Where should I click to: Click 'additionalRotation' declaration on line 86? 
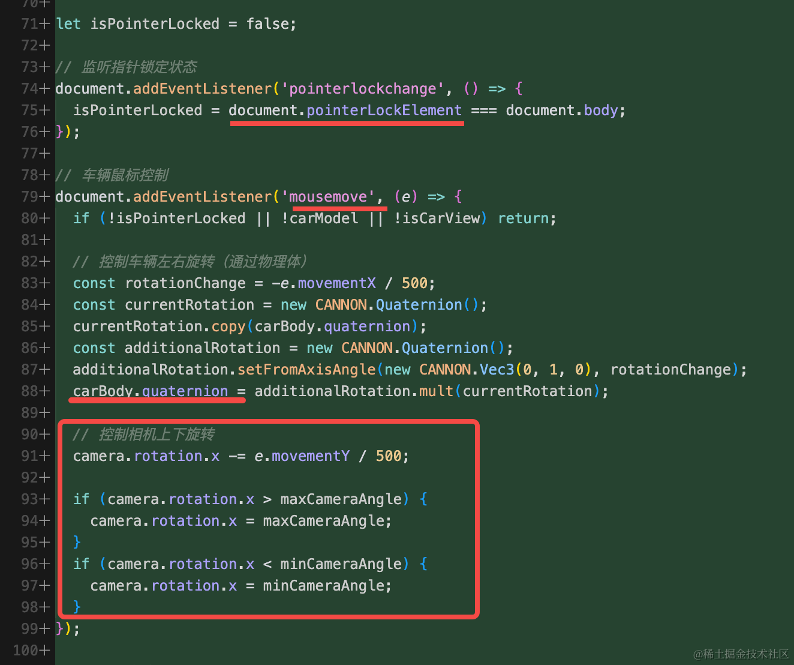pos(203,348)
